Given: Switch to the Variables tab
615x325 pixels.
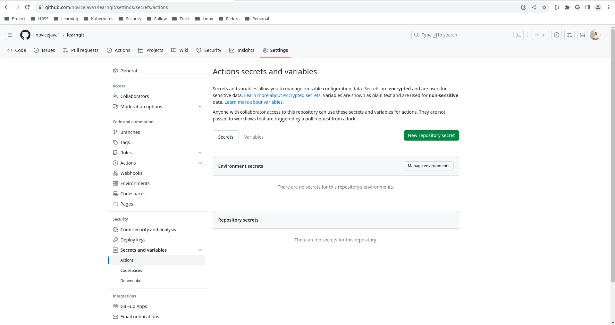Looking at the screenshot, I should click(254, 137).
